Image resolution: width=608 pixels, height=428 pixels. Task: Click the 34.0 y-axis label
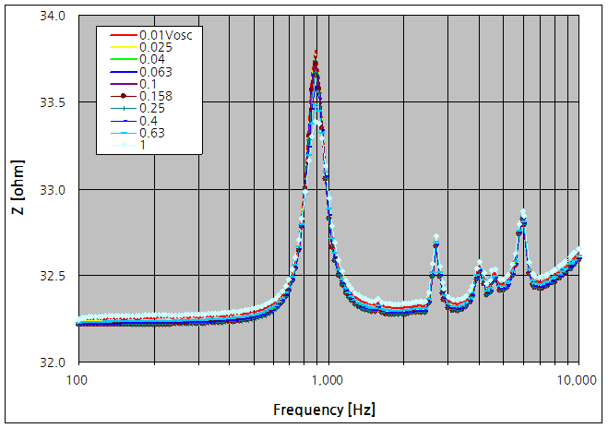[x=53, y=16]
